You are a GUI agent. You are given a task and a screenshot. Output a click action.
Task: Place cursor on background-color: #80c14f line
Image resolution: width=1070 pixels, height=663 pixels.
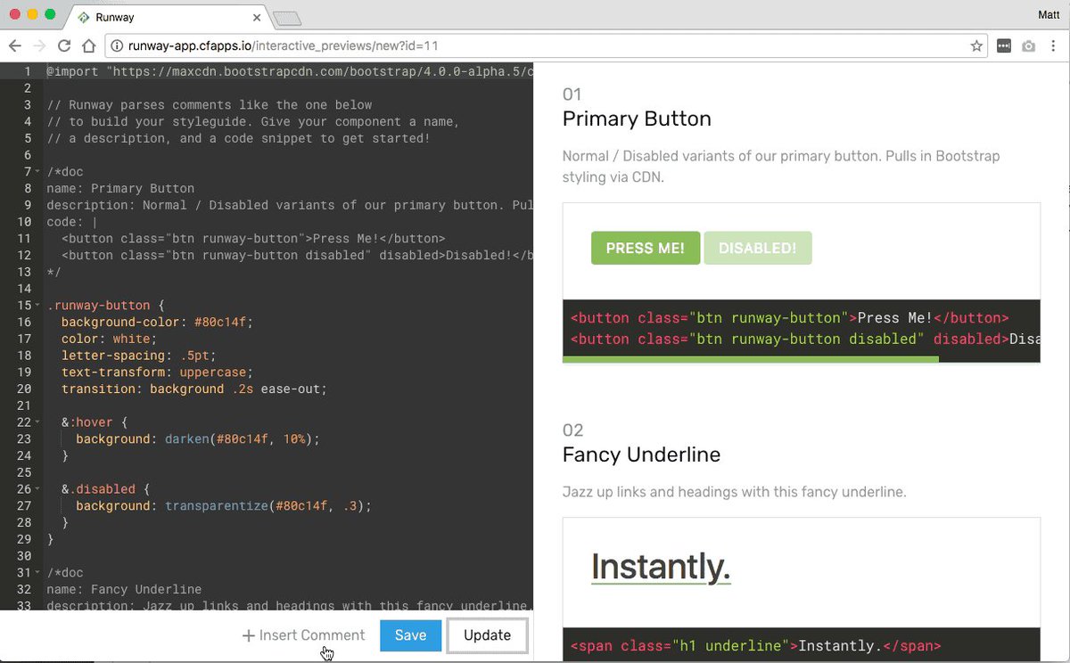[x=157, y=322]
